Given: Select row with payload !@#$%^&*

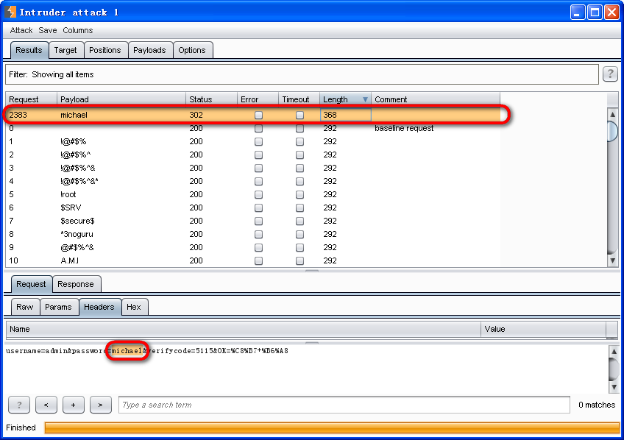Looking at the screenshot, I should point(252,181).
